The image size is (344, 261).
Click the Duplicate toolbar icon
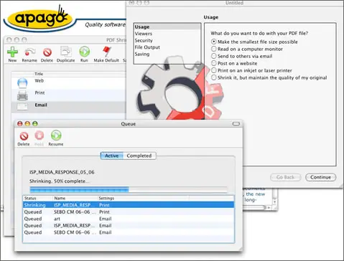pos(66,52)
